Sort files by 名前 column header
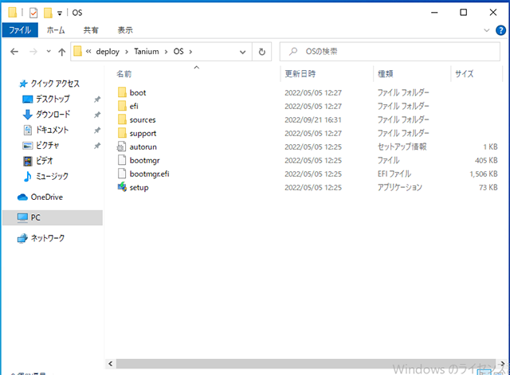 pos(124,74)
